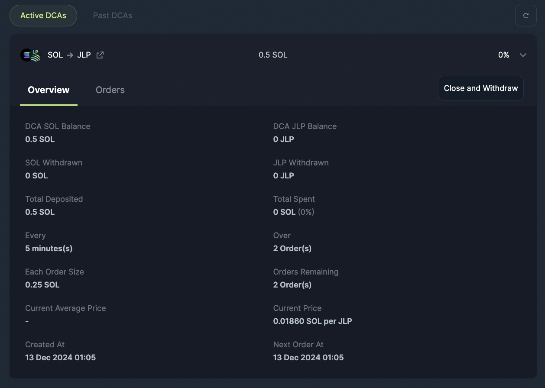Click the Each Order Size label
This screenshot has height=388, width=545.
(55, 272)
